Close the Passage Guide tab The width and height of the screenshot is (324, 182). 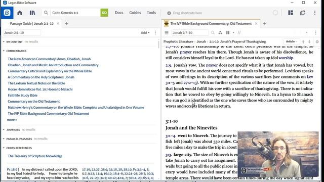click(58, 24)
